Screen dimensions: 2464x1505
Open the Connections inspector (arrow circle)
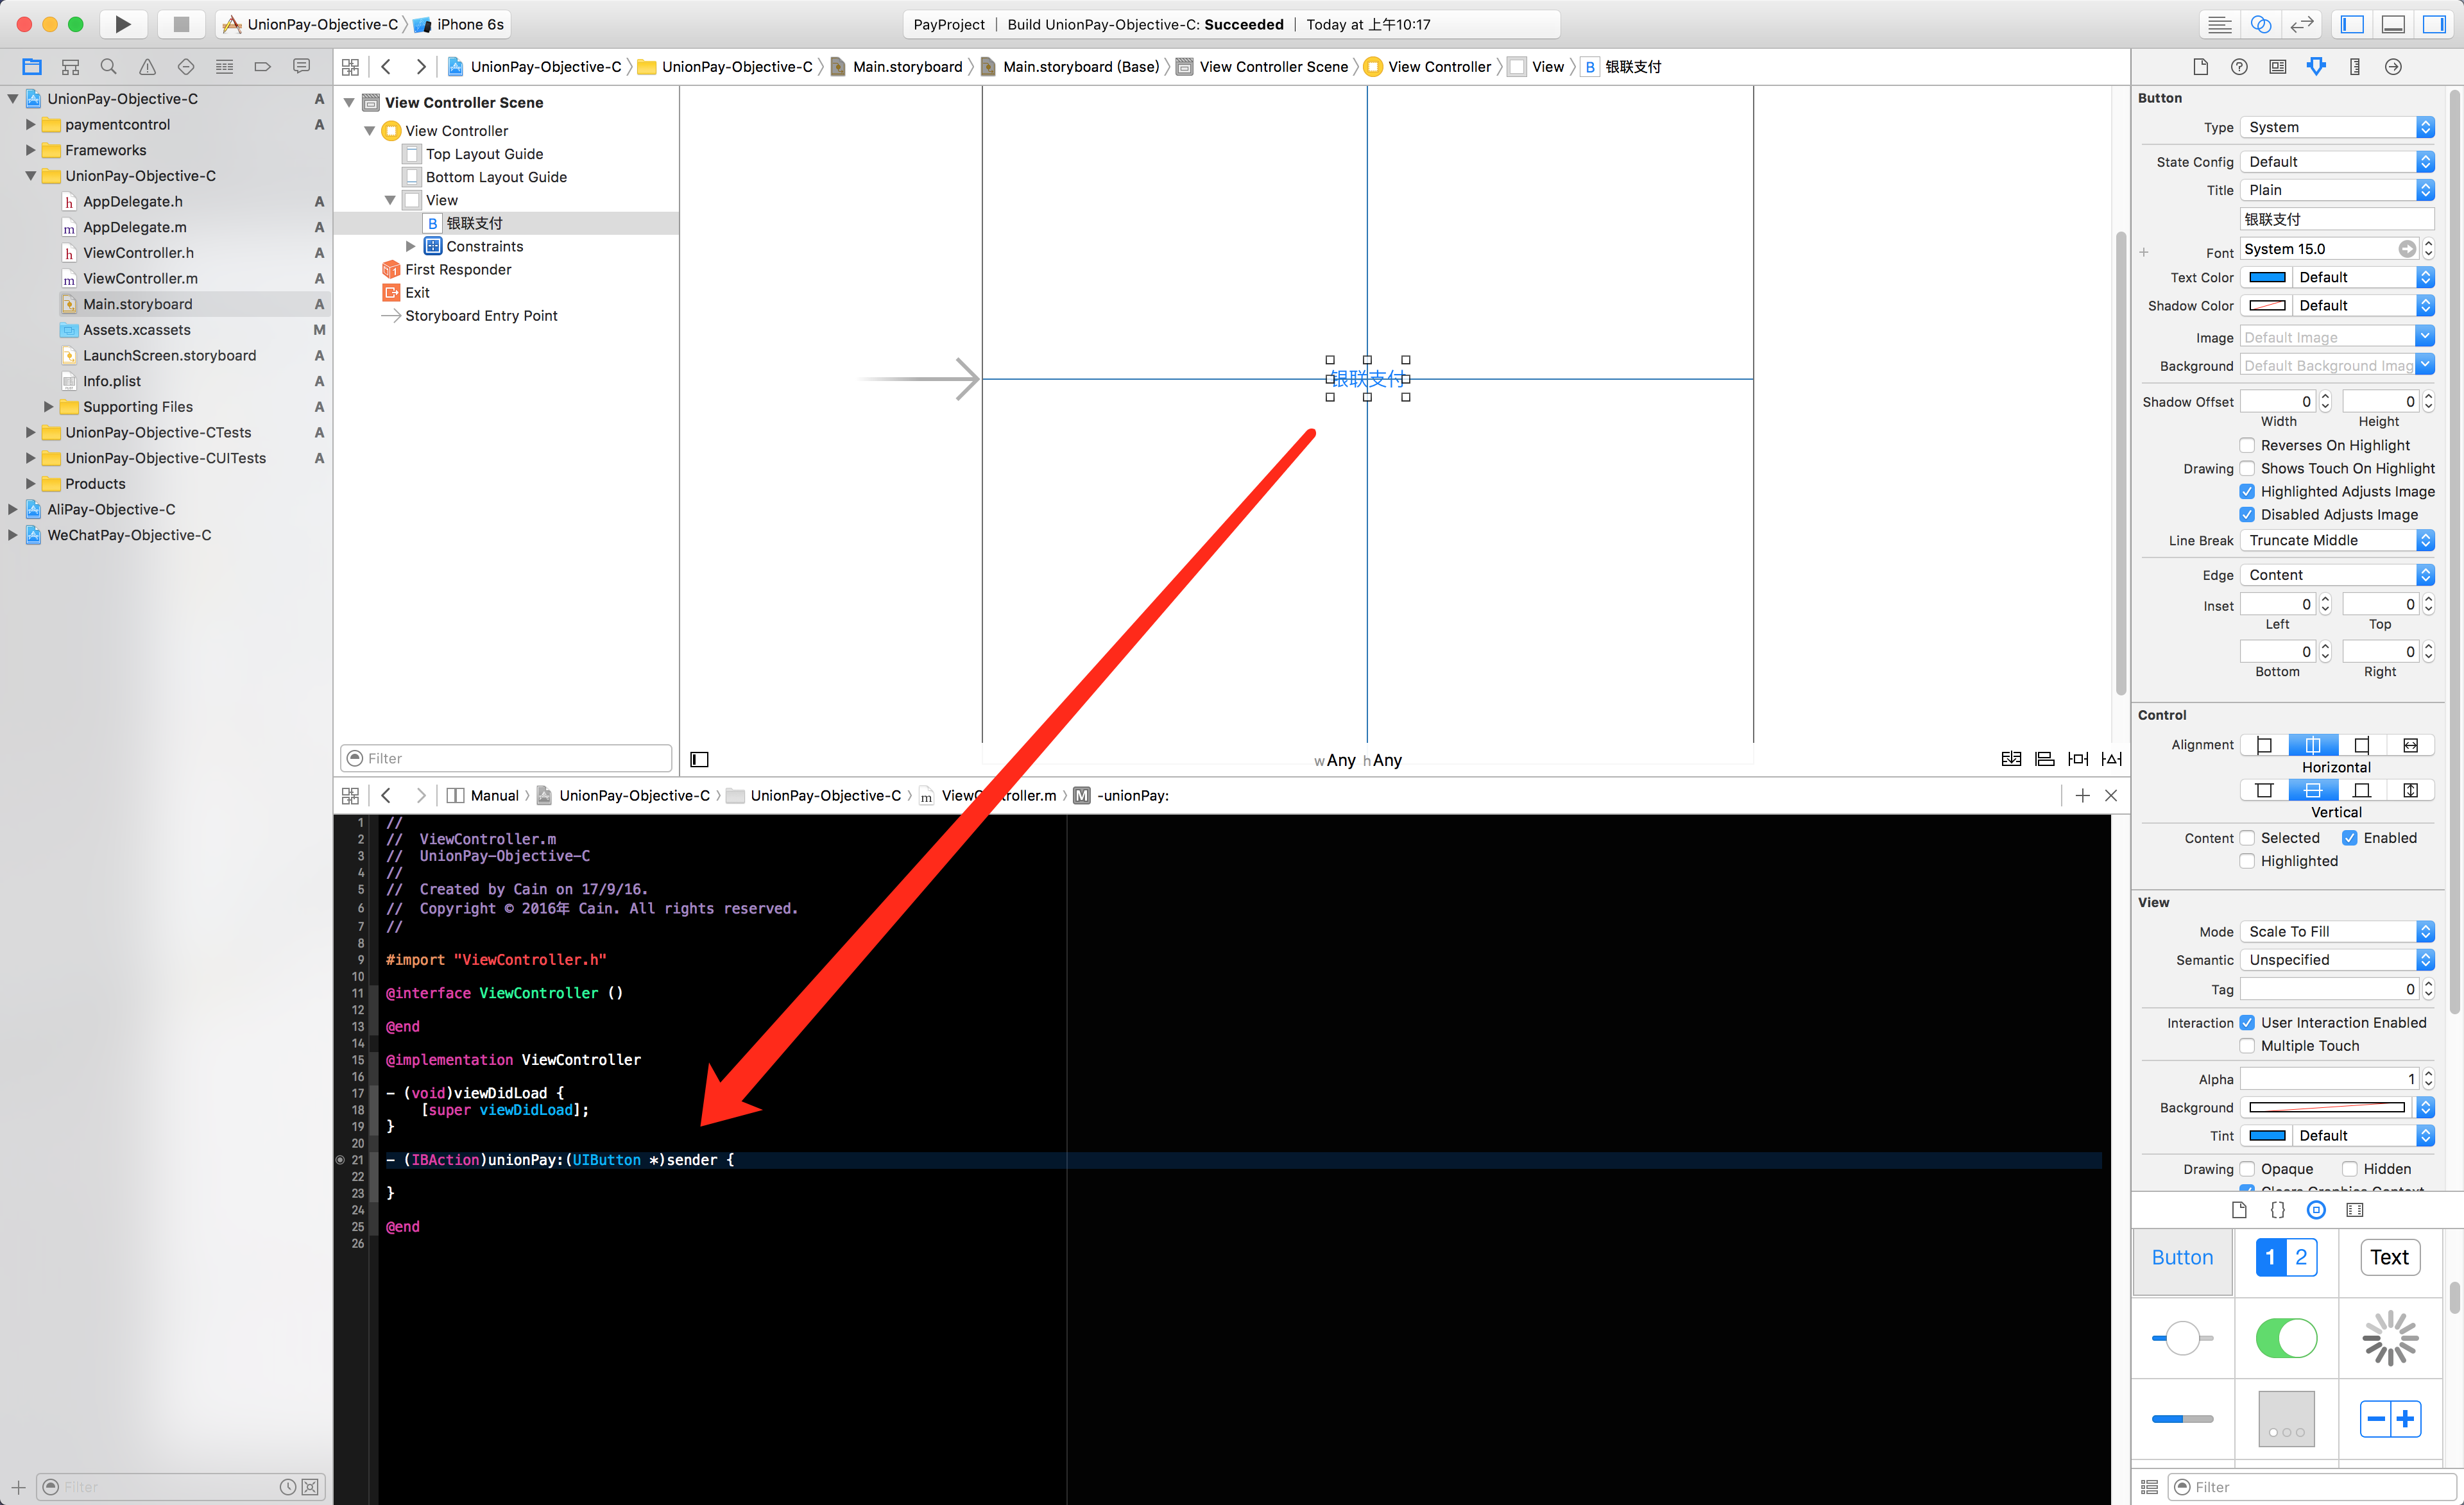pos(2393,67)
